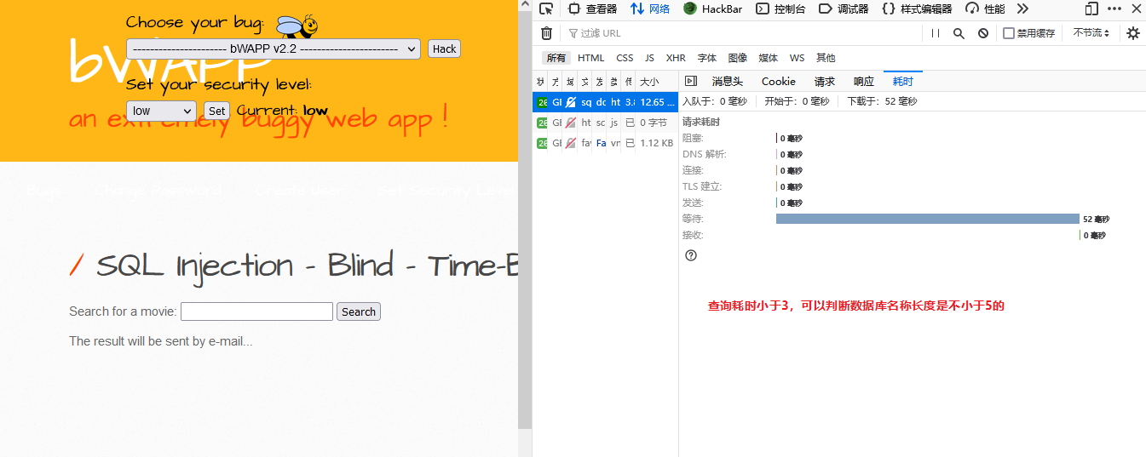
Task: Sort by the 大小 size column header
Action: (657, 82)
